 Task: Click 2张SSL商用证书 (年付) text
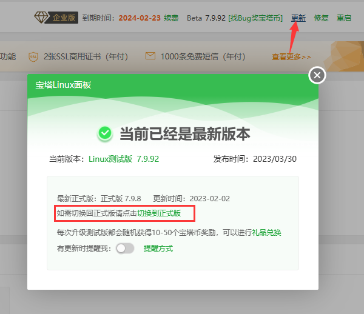pos(86,56)
